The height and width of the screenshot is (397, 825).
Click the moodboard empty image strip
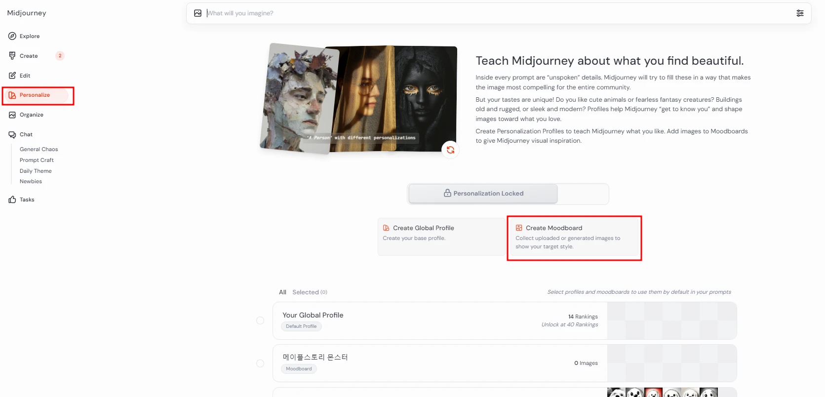[x=672, y=363]
